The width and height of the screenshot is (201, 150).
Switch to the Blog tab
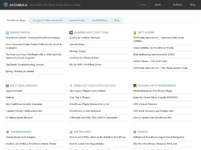coord(117,20)
